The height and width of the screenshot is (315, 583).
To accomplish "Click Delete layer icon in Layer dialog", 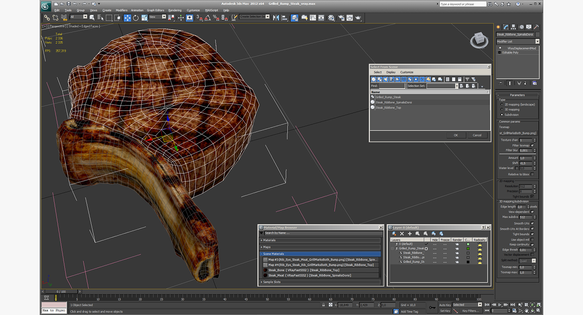I will (402, 233).
